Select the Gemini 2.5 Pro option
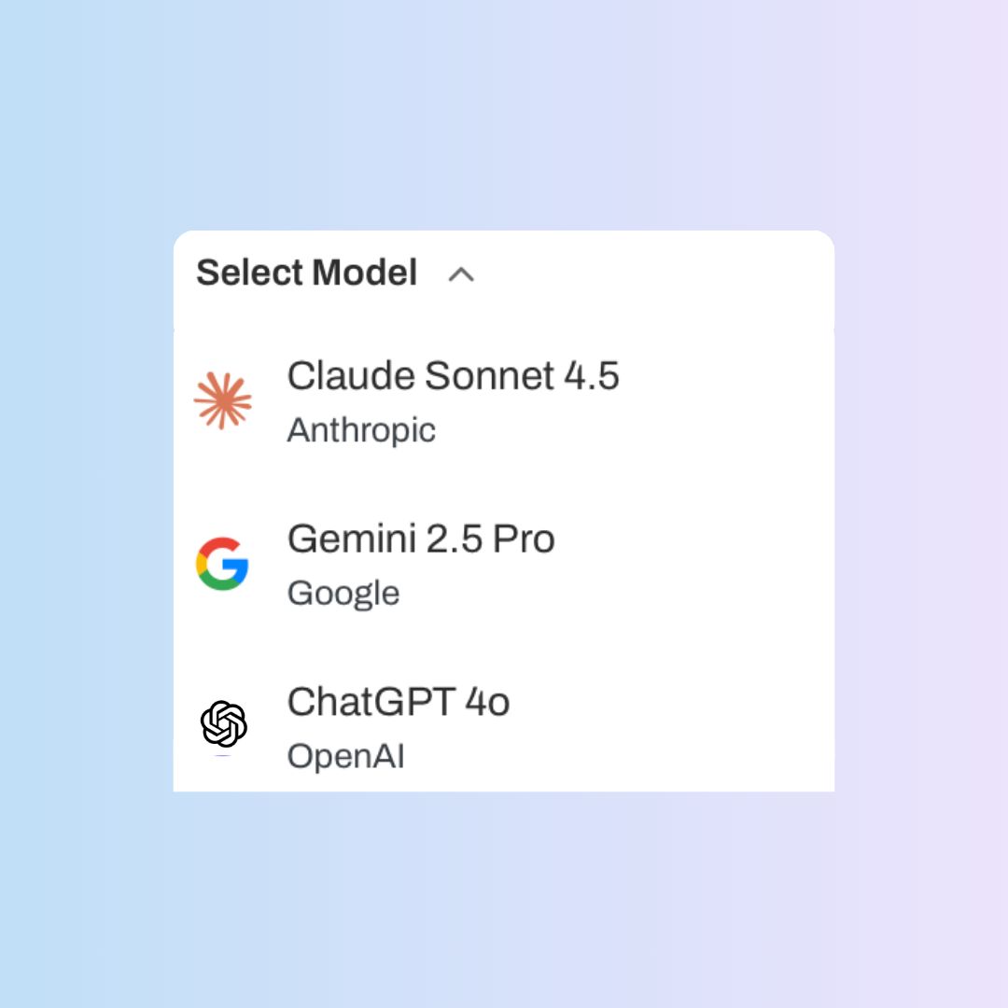Viewport: 1008px width, 1008px height. click(x=421, y=563)
